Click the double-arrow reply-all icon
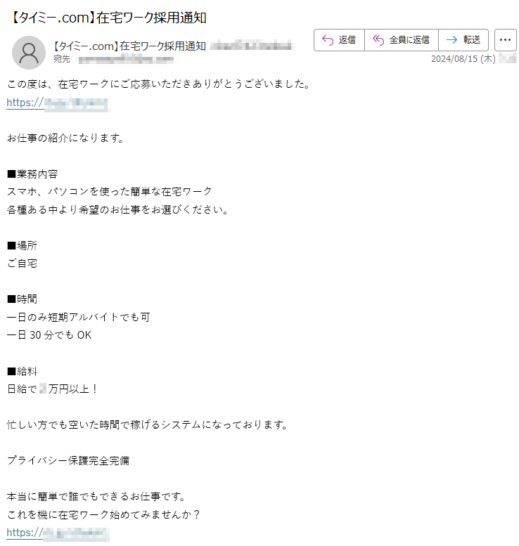 point(378,40)
